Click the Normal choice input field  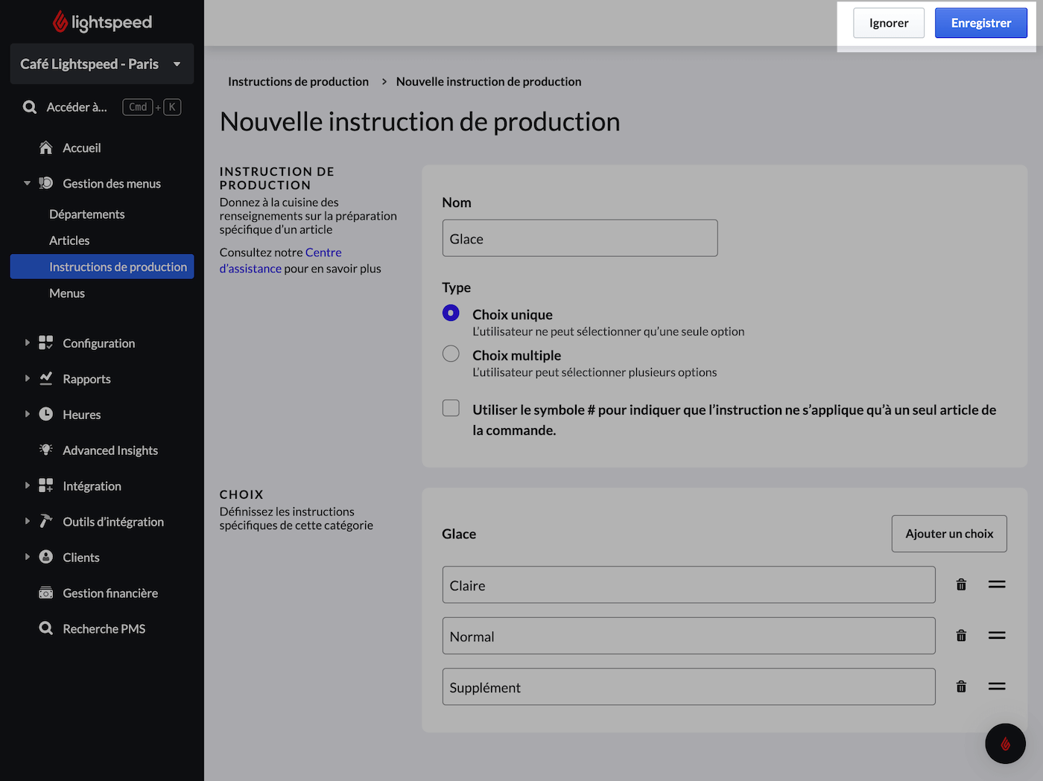coord(688,636)
